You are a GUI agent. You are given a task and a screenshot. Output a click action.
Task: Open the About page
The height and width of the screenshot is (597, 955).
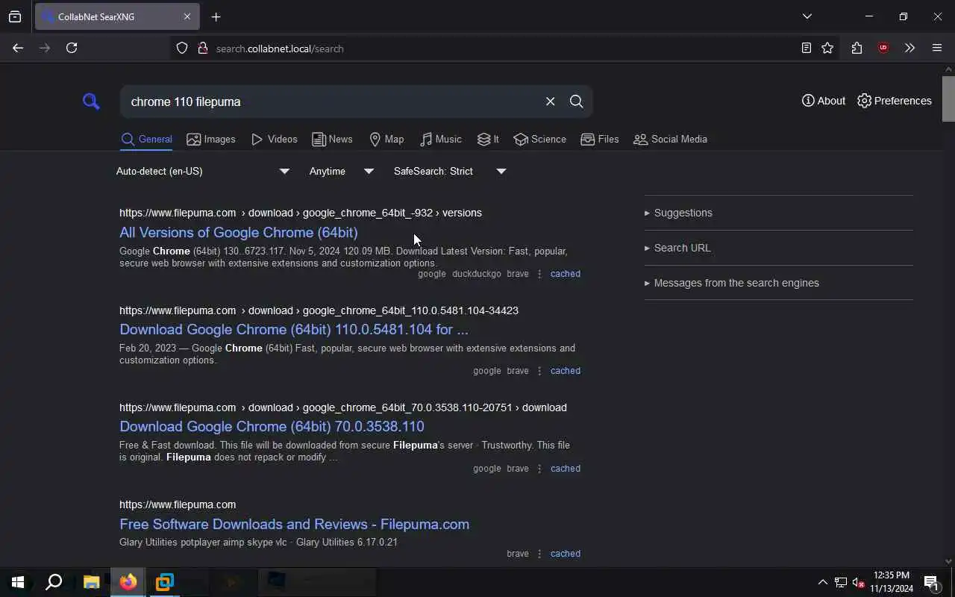pyautogui.click(x=824, y=101)
